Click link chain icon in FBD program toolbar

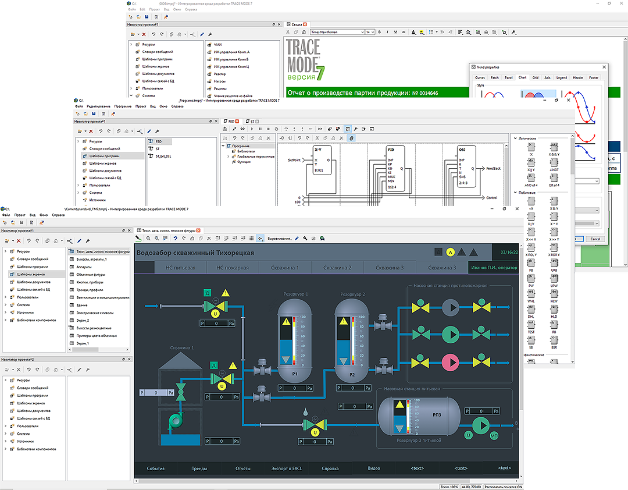[x=242, y=129]
